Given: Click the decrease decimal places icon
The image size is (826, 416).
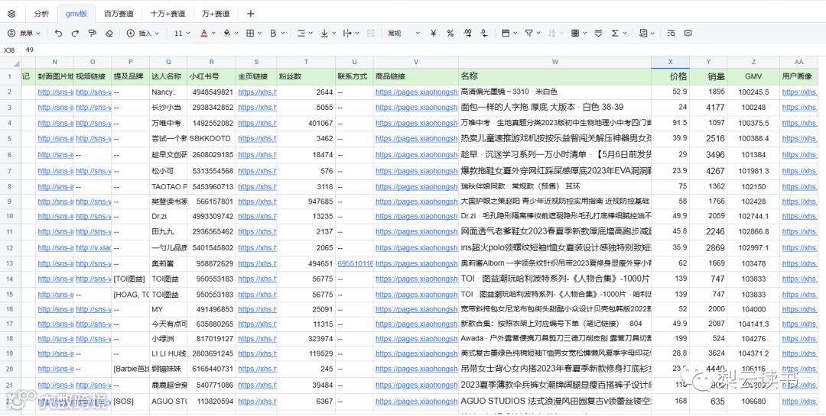Looking at the screenshot, I should pos(484,33).
